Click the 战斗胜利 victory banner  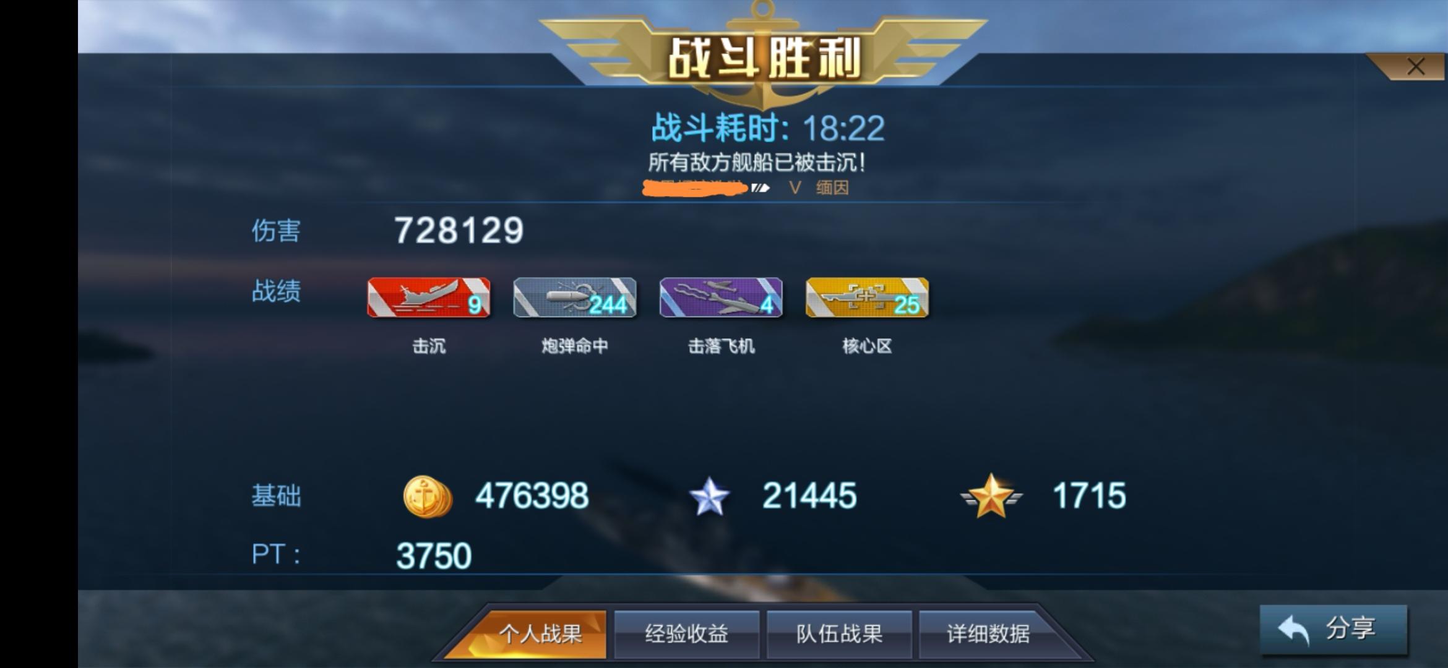[x=764, y=58]
